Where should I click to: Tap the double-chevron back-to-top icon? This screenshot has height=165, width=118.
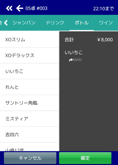(9, 8)
